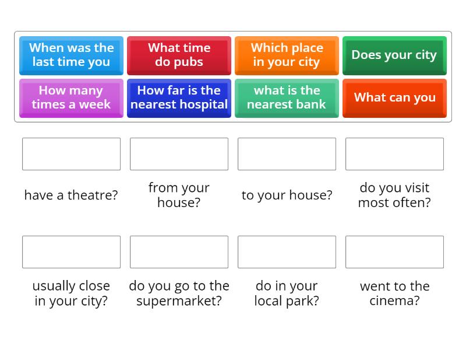Choose the purple 'How many times a week' tile

click(71, 98)
